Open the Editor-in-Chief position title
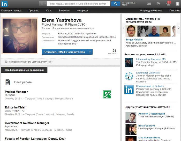The width and height of the screenshot is (181, 141). 15,107
